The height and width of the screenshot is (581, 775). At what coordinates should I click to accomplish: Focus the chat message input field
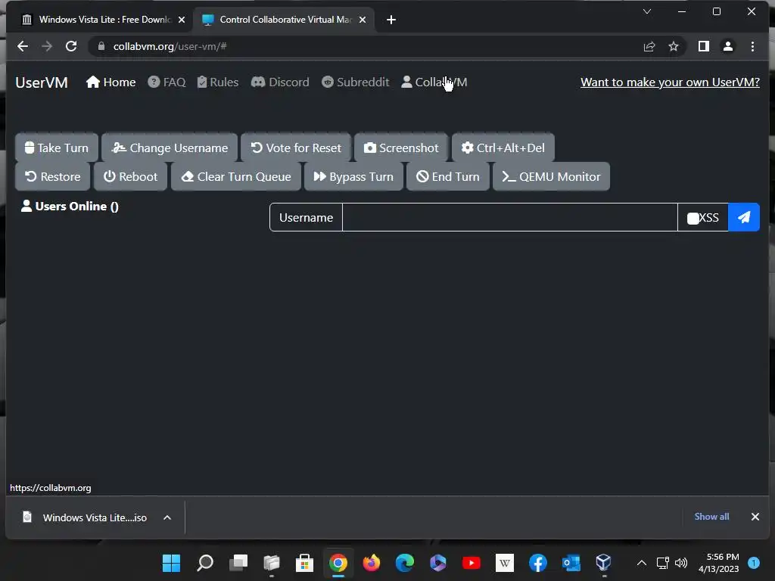coord(509,217)
